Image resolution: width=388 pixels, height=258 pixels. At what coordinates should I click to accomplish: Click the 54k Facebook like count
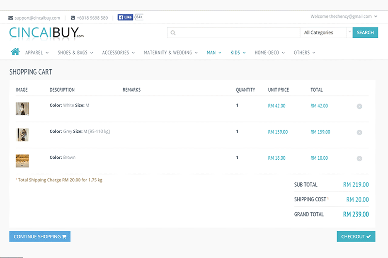tap(139, 17)
